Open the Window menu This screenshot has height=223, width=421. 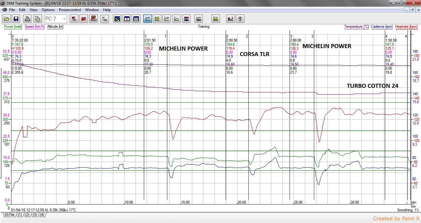pos(92,10)
